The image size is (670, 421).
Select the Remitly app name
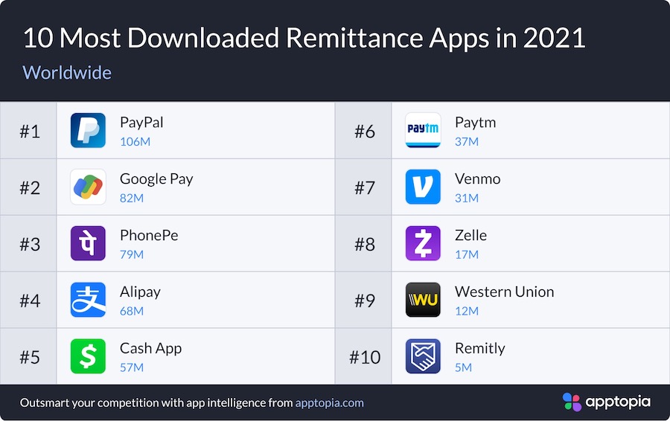coord(480,348)
